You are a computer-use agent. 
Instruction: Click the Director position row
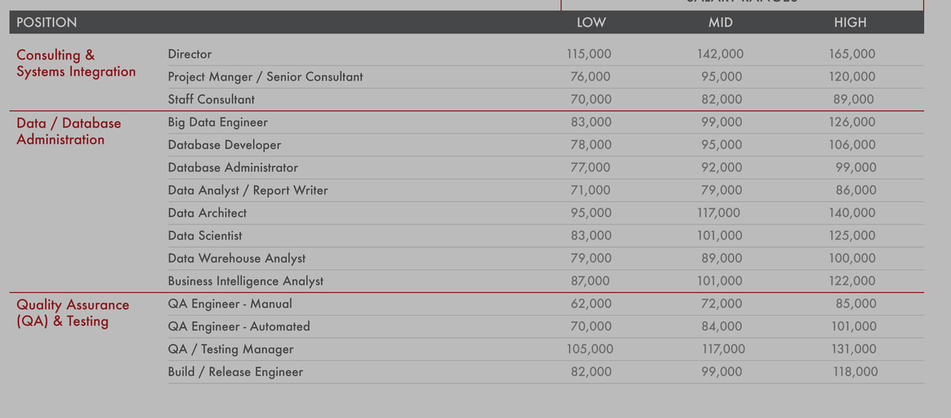tap(190, 54)
